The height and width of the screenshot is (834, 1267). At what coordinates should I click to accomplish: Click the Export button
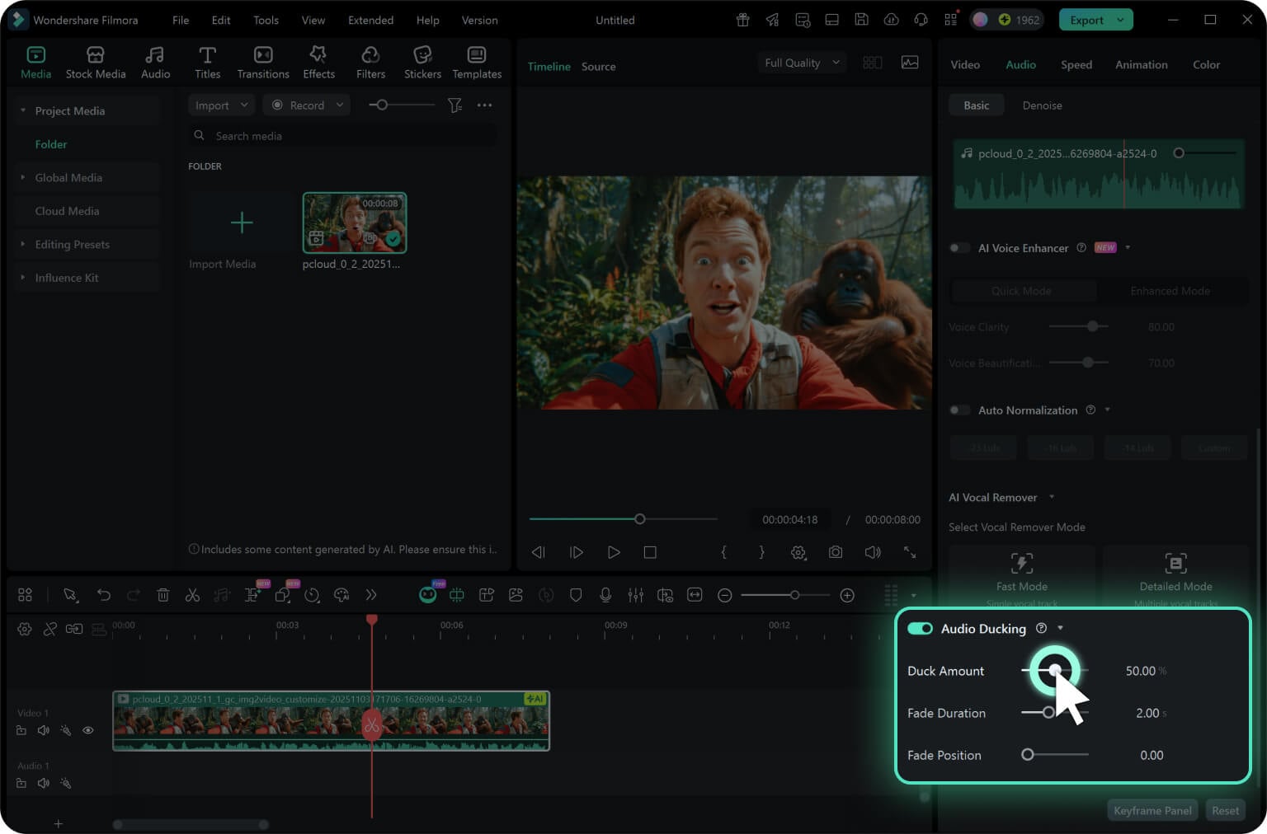click(1086, 20)
